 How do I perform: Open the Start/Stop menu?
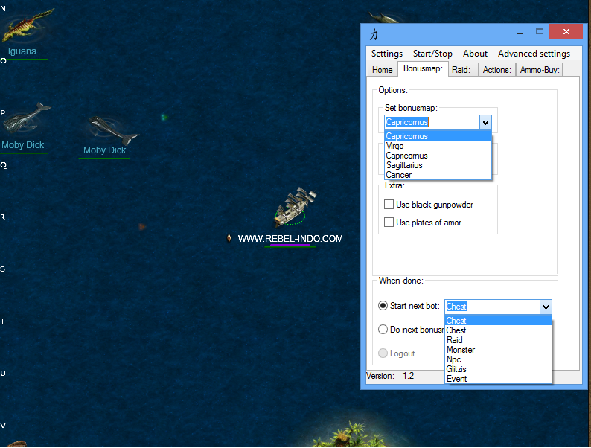pos(432,54)
